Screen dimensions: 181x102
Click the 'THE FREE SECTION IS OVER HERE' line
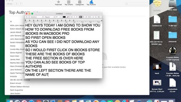(54, 58)
